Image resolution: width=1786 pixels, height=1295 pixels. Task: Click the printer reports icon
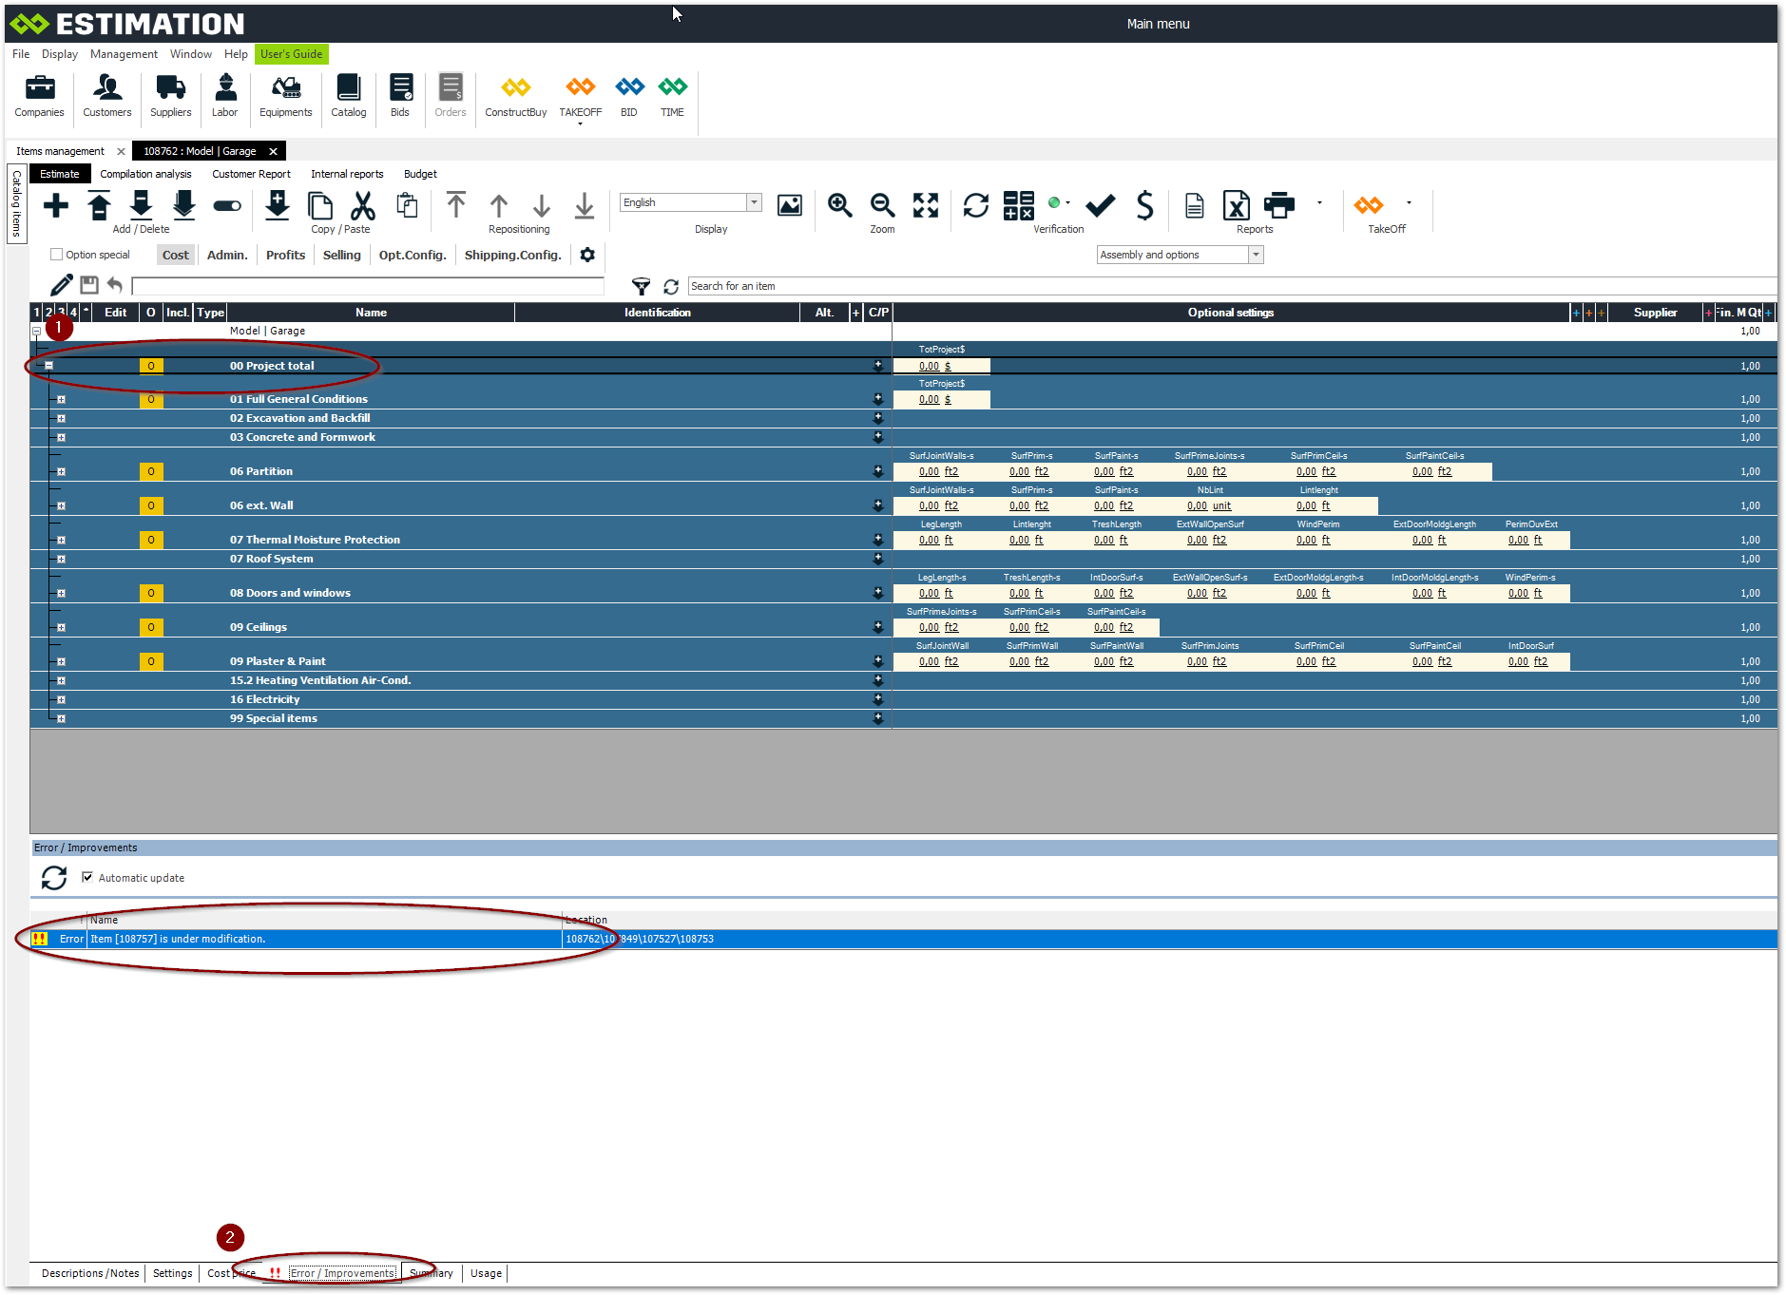(x=1278, y=205)
